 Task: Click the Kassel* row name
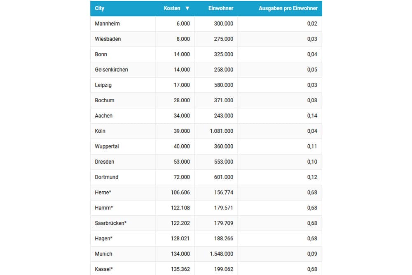104,269
